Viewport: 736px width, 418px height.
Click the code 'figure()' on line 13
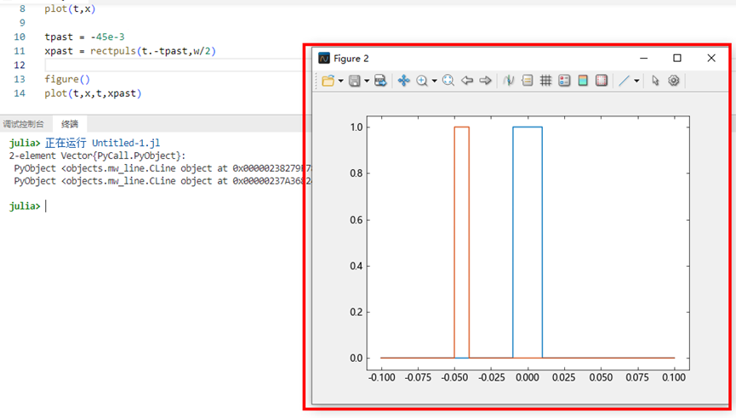click(x=67, y=79)
